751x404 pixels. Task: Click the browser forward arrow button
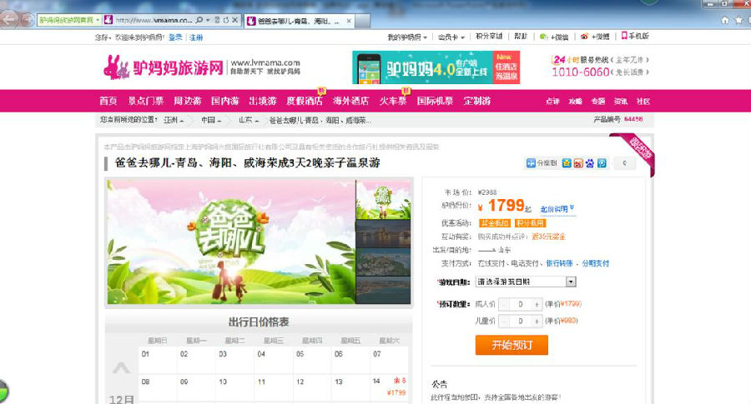(28, 20)
